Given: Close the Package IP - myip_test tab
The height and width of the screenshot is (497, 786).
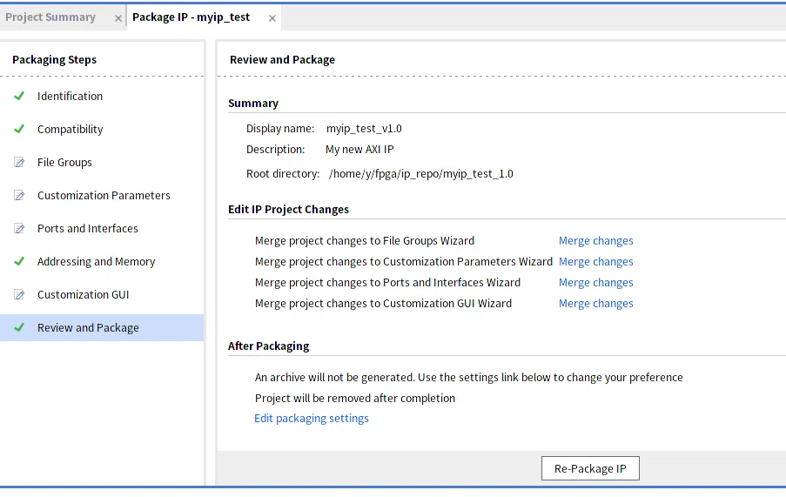Looking at the screenshot, I should [x=272, y=18].
